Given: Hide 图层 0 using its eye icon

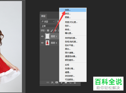Looking at the screenshot, I should pos(42,43).
